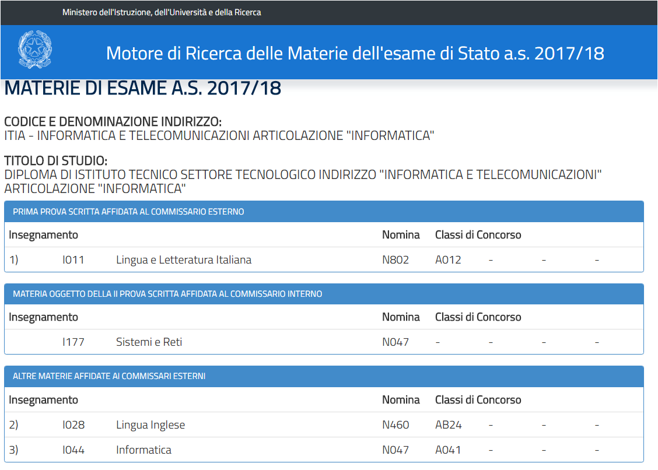Click the Altre Materie Commissari Esterni header
Image resolution: width=658 pixels, height=470 pixels.
coord(324,376)
